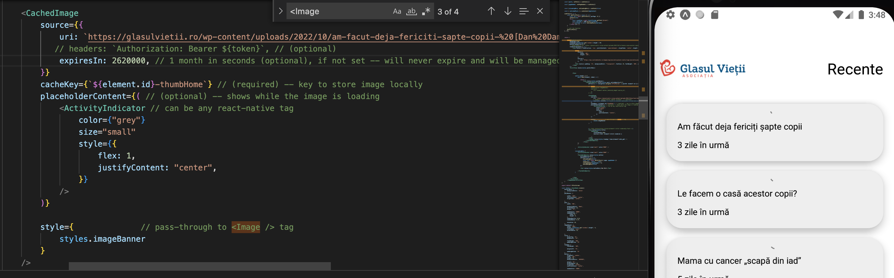Toggle Use Regular Expression in find widget
Viewport: 894px width, 278px height.
(426, 12)
